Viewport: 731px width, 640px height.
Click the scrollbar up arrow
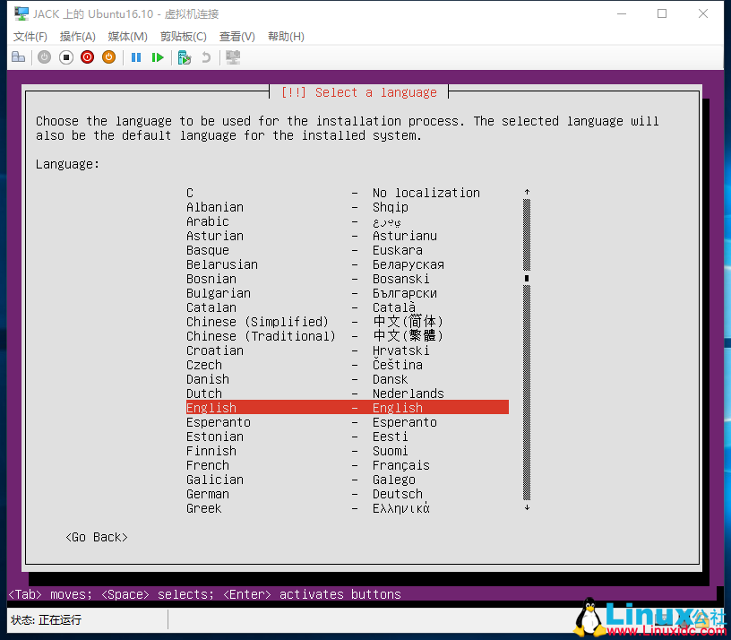coord(527,191)
